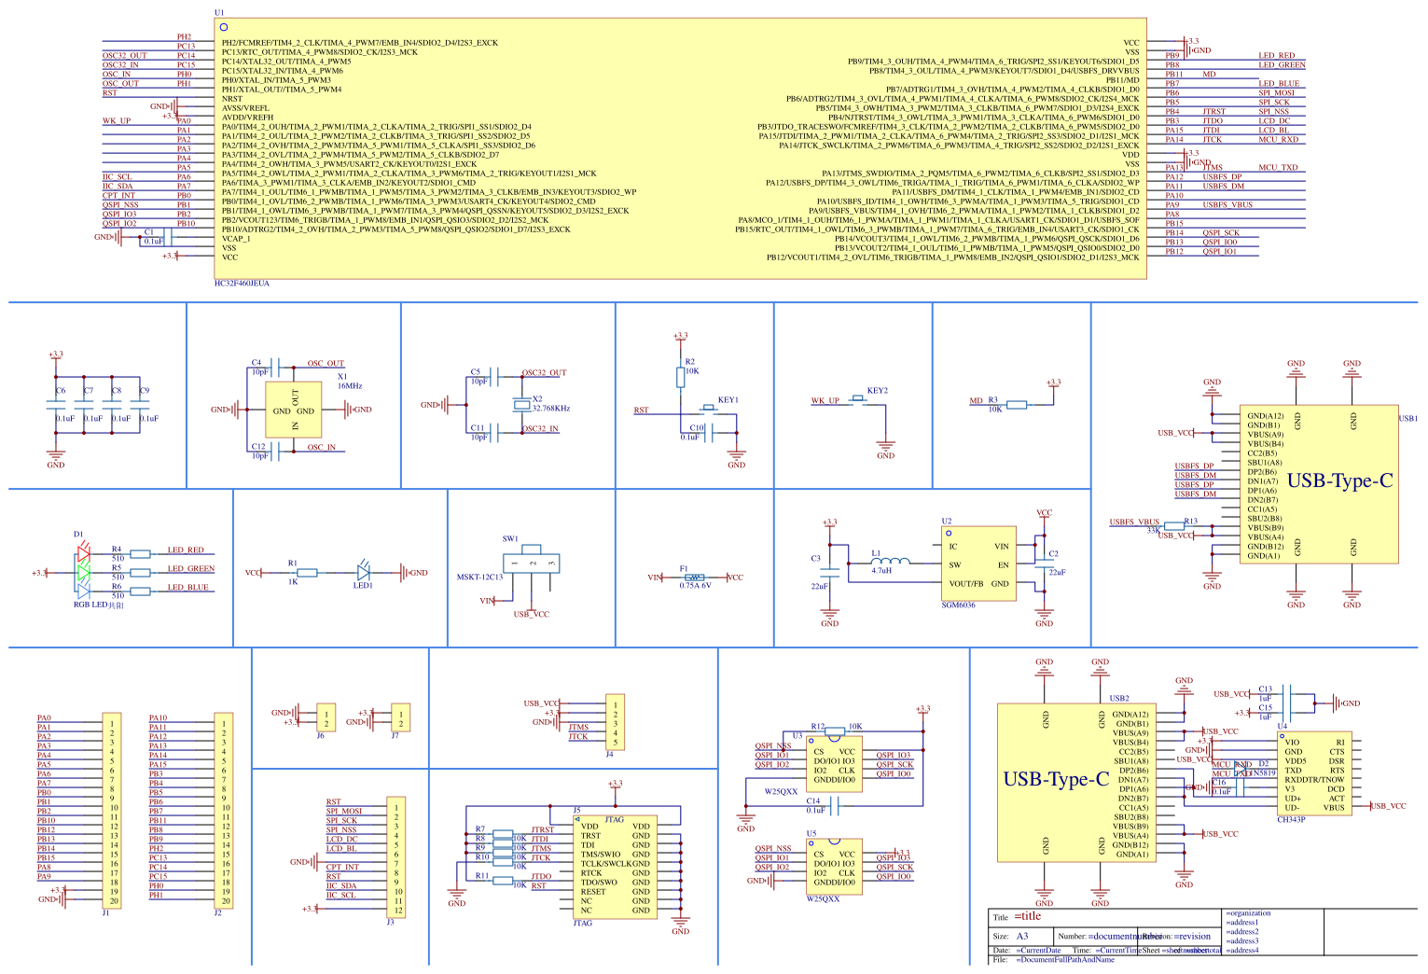The image size is (1428, 974).
Task: Select the lower USB-Type-C connector USB2
Action: tap(1077, 783)
